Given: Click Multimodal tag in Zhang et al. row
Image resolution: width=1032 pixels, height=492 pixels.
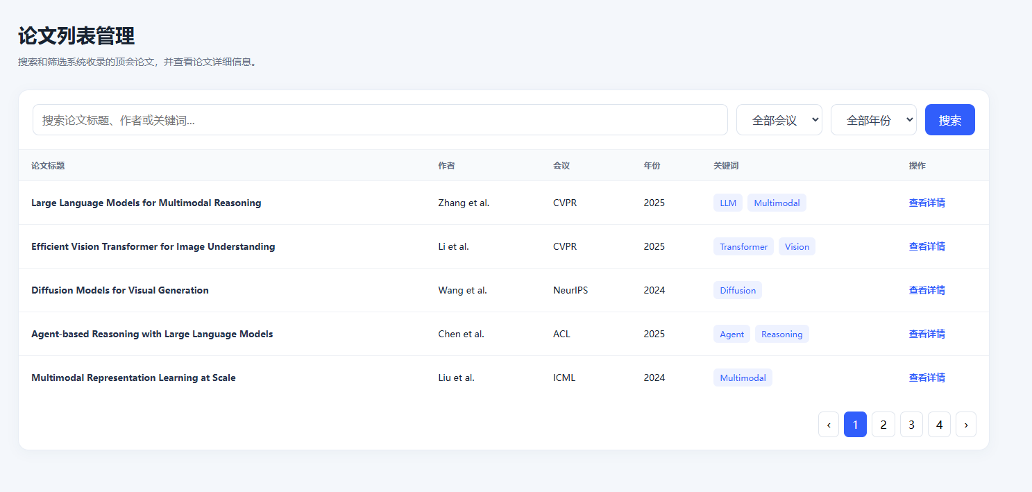Looking at the screenshot, I should (x=777, y=203).
